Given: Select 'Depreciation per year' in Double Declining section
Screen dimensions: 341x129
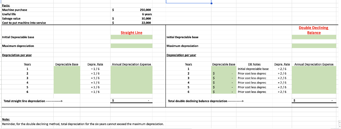Looking at the screenshot, I should (181, 55).
